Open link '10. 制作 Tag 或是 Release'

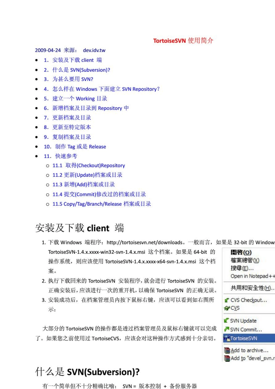75,146
